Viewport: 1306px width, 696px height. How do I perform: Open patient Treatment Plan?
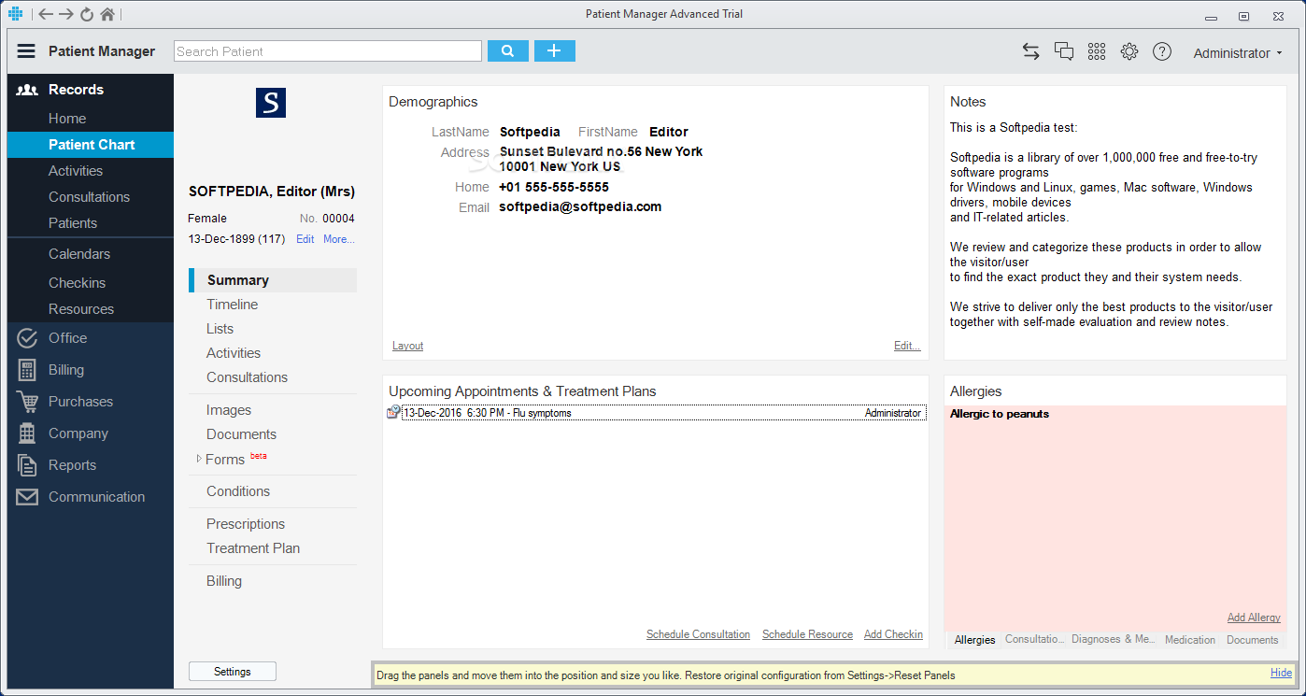(253, 548)
